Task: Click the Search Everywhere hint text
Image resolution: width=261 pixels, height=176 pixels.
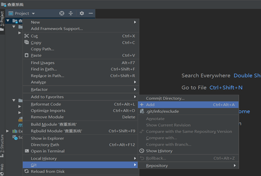Action: coord(206,75)
